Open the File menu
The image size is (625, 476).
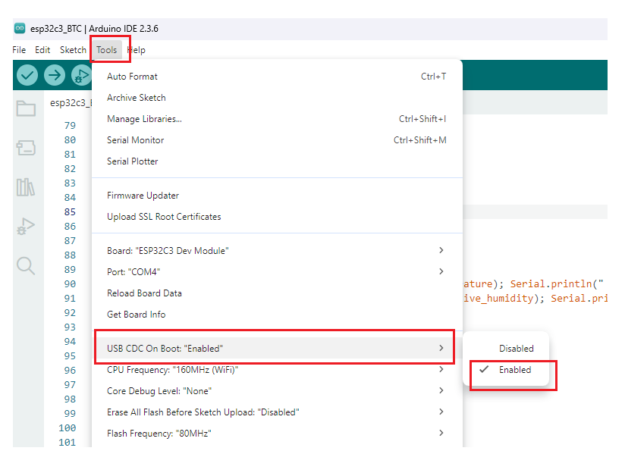point(19,50)
